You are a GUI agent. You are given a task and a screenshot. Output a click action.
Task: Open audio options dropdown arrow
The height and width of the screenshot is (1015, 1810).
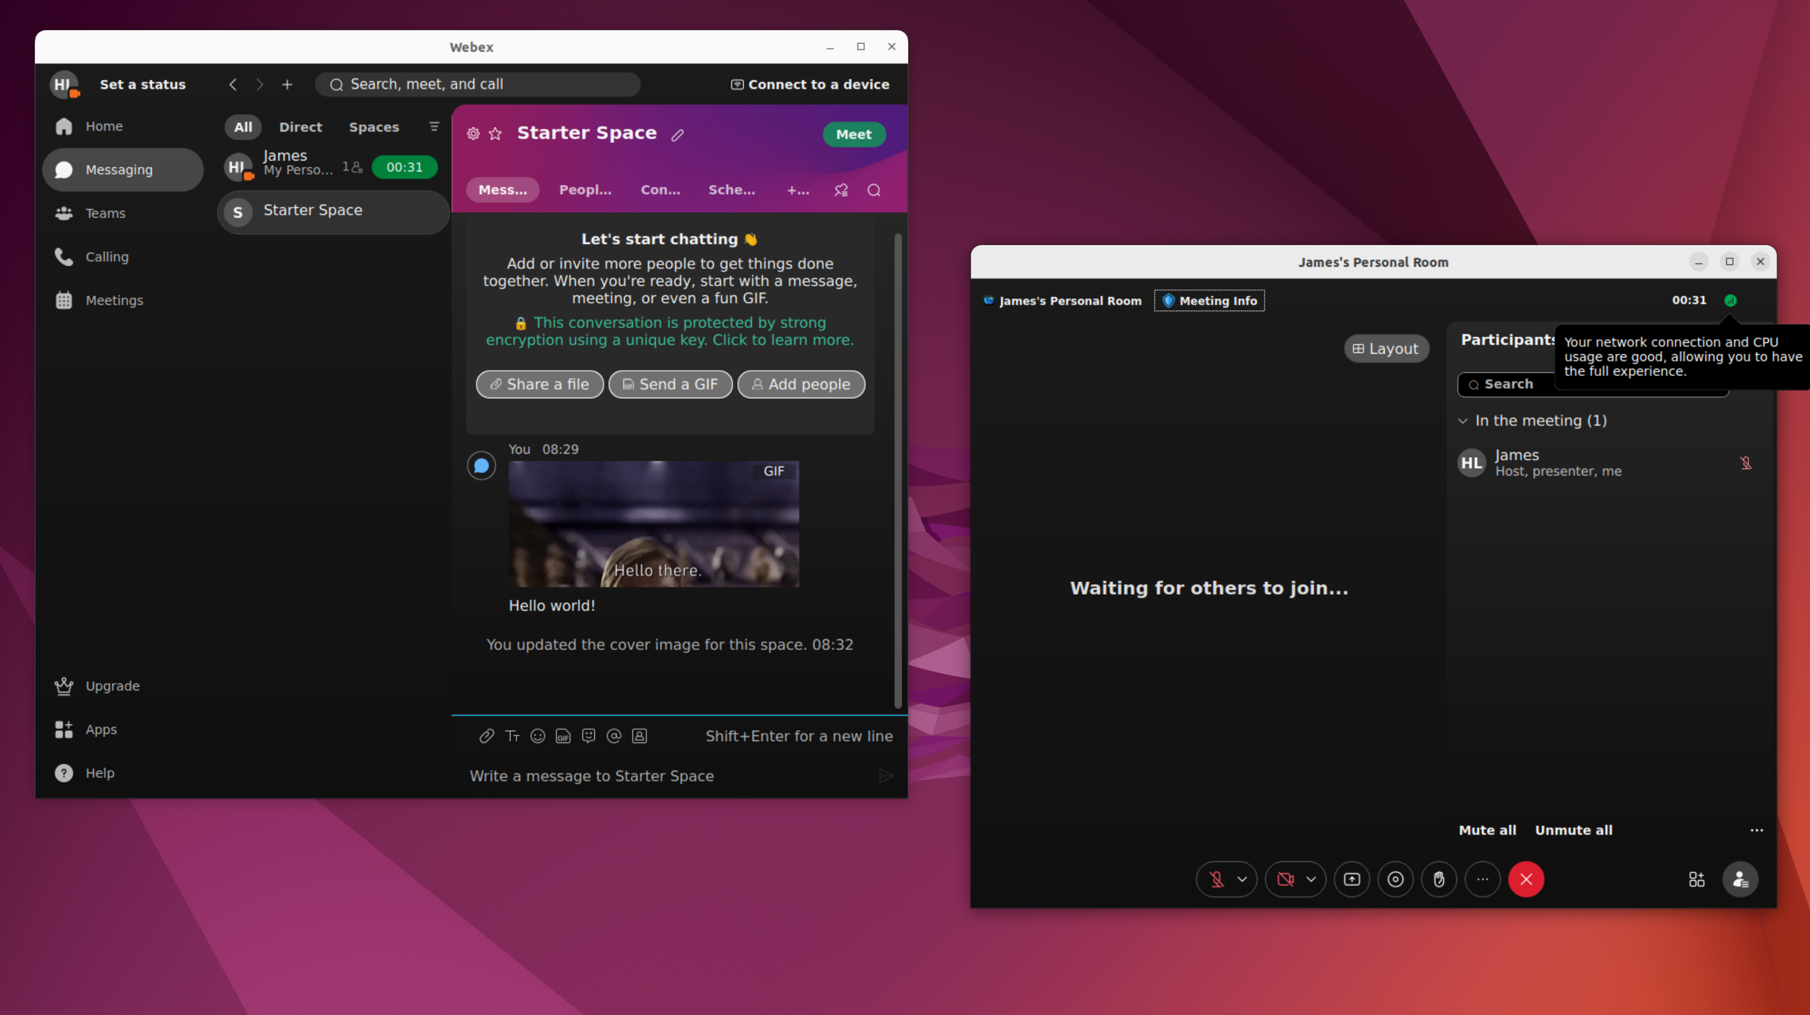click(x=1242, y=879)
